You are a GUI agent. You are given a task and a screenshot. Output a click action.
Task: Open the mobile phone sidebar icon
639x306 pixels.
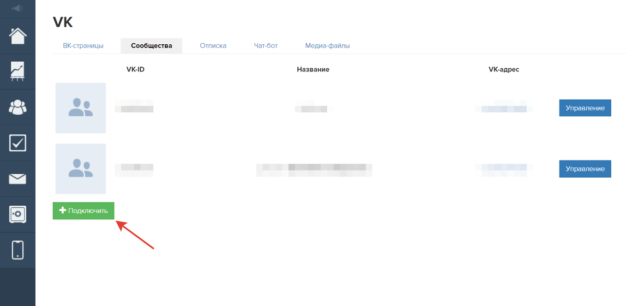coord(18,250)
